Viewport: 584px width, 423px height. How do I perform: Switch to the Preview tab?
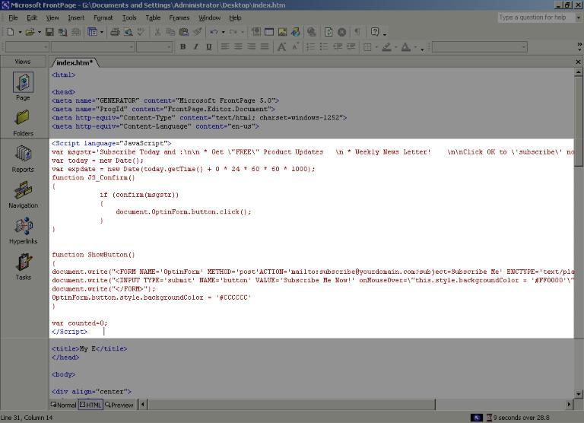pyautogui.click(x=119, y=405)
